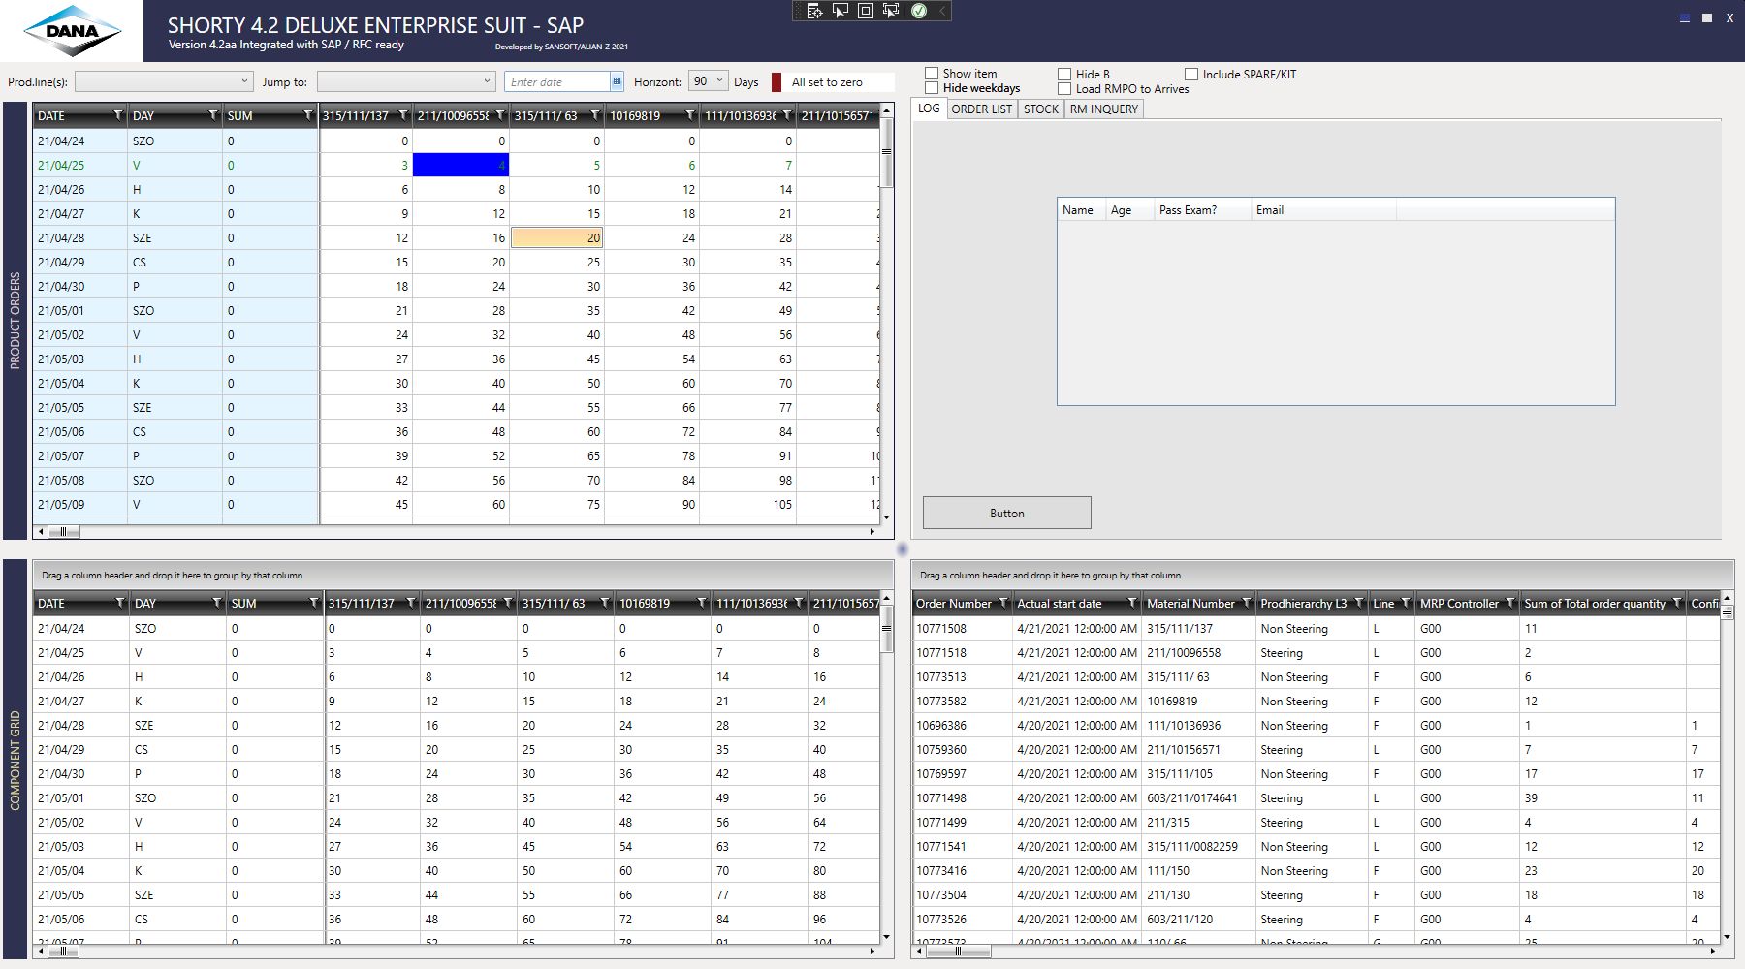Select the highlighted cell 20 in row 21/04/28
This screenshot has width=1745, height=969.
click(556, 237)
